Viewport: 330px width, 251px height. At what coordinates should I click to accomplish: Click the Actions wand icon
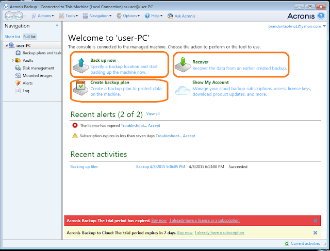click(x=34, y=16)
